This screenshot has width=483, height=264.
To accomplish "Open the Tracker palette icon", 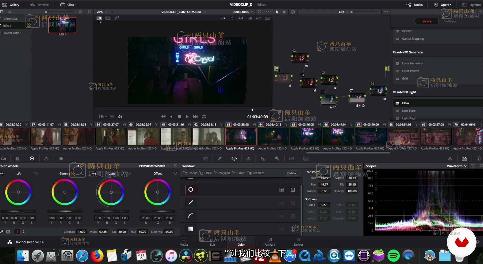I will (248, 159).
